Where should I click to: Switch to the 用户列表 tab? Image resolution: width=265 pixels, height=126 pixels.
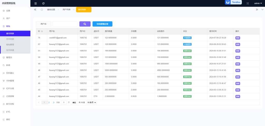pyautogui.click(x=67, y=10)
